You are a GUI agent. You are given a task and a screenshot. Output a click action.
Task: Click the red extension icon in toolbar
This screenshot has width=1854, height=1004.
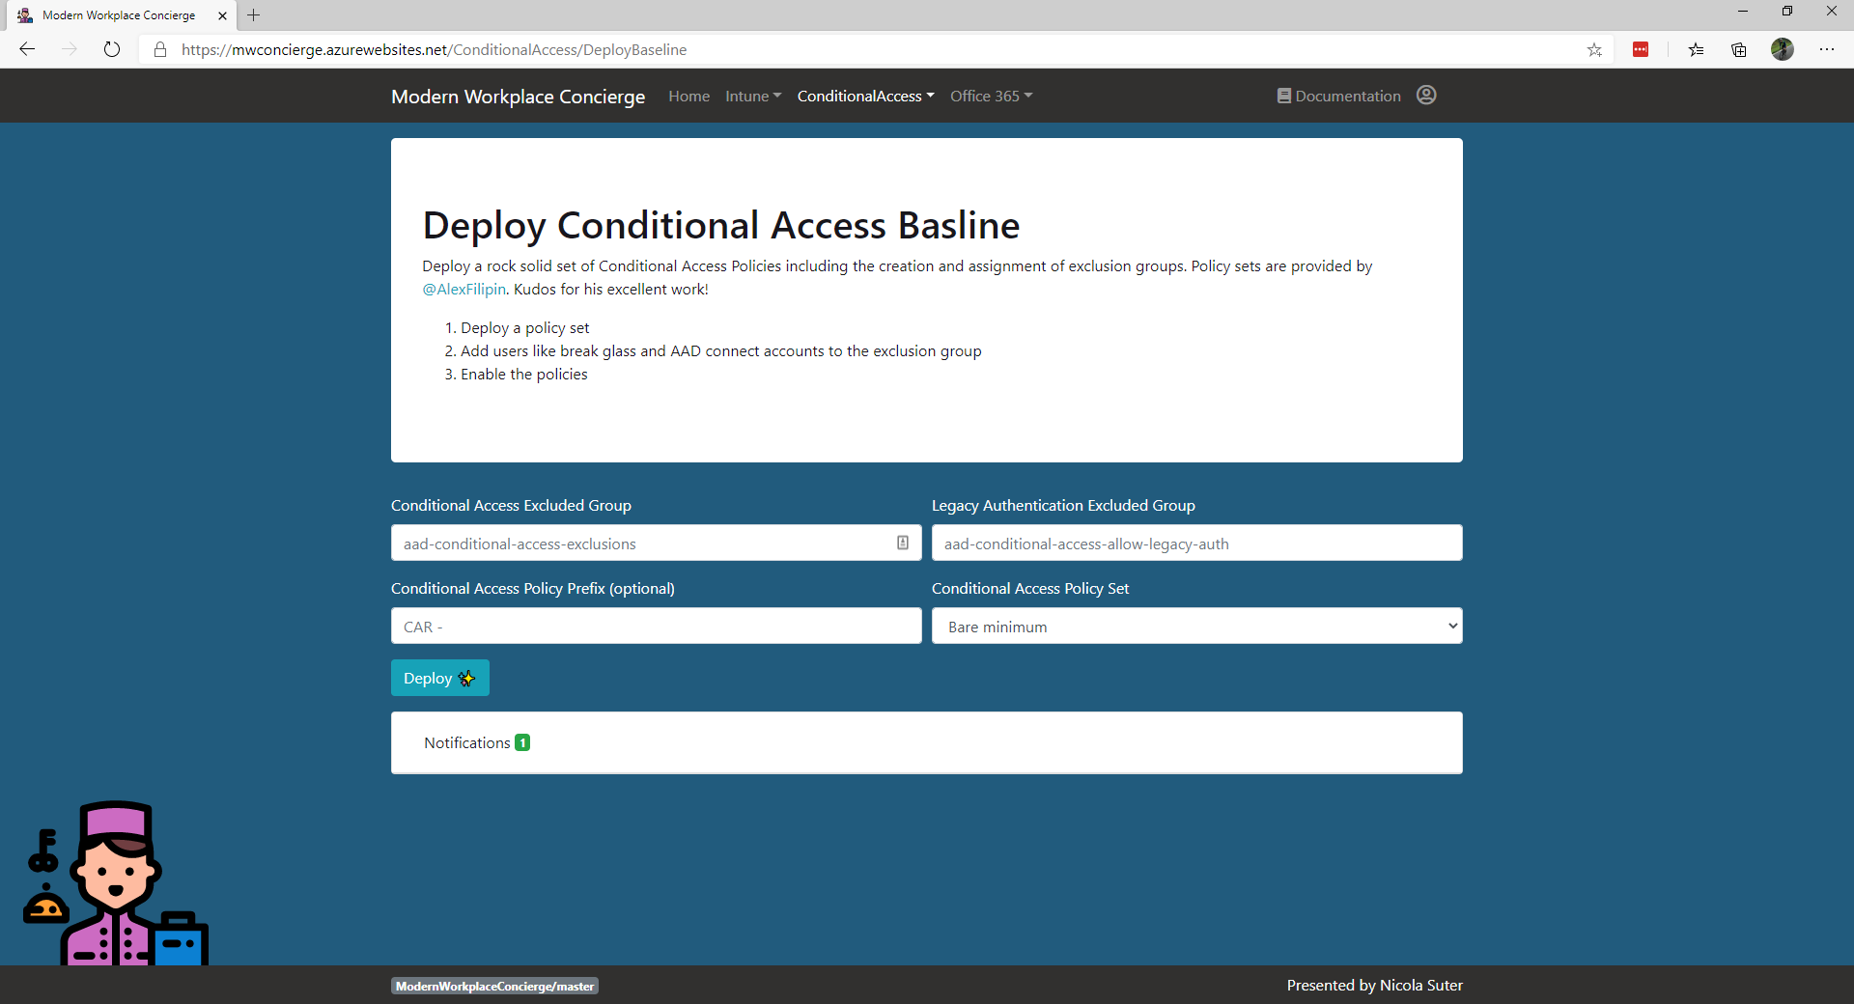click(1641, 49)
